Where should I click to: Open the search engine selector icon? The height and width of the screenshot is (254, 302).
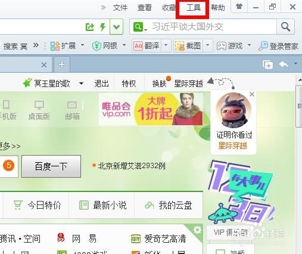(139, 27)
